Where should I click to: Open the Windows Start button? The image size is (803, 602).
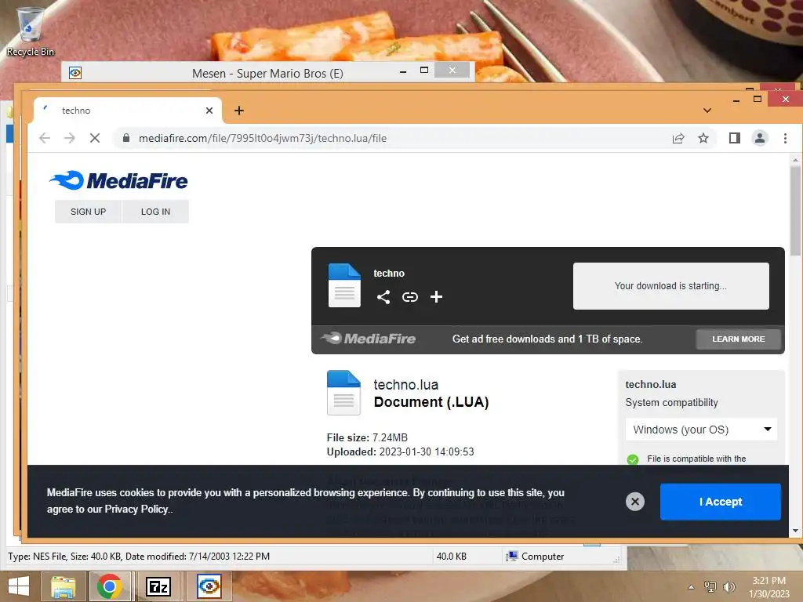pos(19,586)
